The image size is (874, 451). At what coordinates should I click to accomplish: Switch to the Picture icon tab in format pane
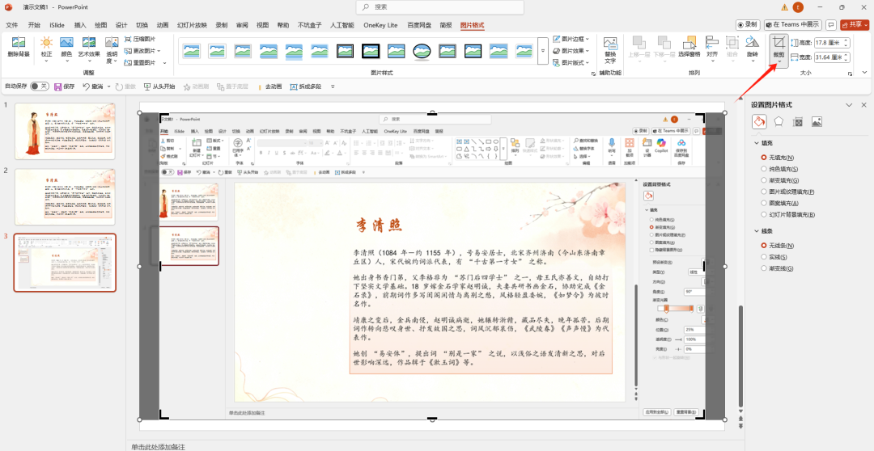click(x=817, y=121)
